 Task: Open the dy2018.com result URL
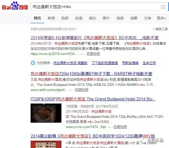point(55,54)
